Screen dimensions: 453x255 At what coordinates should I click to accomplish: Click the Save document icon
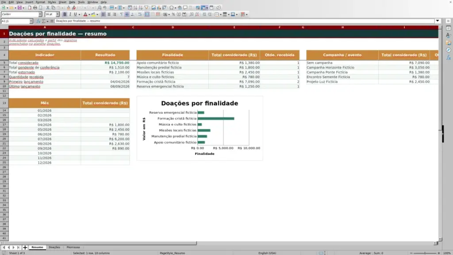(x=19, y=8)
